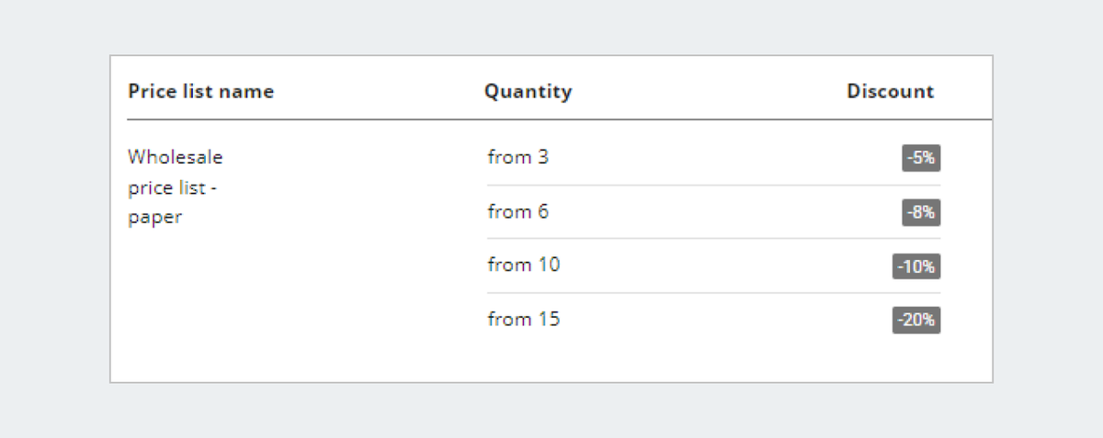Click the "Price list name" column header

click(x=200, y=91)
